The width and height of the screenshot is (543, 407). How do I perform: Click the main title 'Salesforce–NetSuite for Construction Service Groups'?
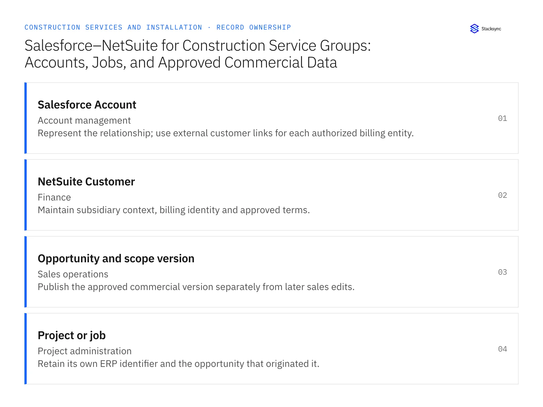click(x=198, y=46)
